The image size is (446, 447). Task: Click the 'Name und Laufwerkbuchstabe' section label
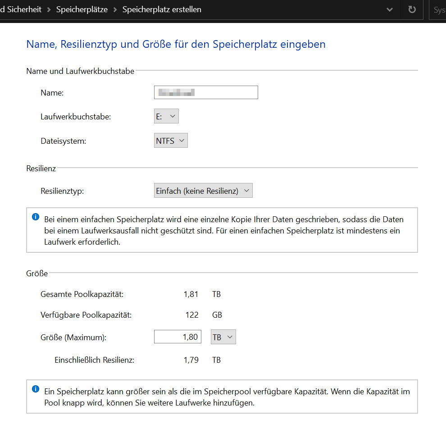tap(80, 71)
